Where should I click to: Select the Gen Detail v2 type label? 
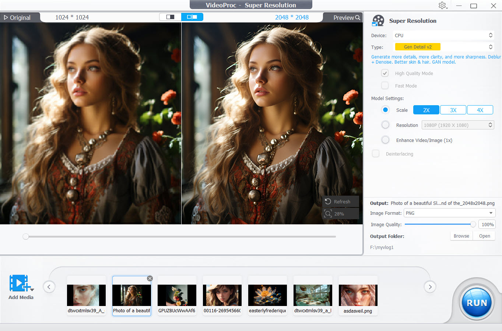pyautogui.click(x=417, y=47)
